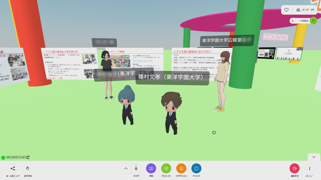Click the red Leave room (退出する) button
Viewport: 321px width, 180px height.
coord(295,168)
